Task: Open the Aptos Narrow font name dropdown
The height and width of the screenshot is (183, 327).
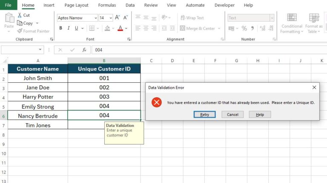Action: tap(95, 18)
